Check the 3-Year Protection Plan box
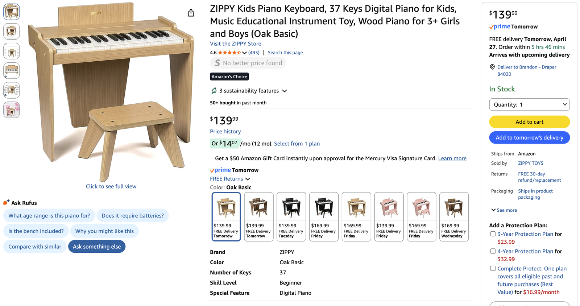 (493, 234)
